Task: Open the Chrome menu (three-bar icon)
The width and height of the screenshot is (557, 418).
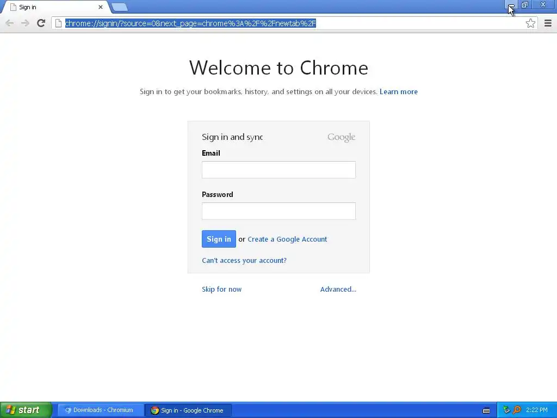Action: pyautogui.click(x=548, y=23)
